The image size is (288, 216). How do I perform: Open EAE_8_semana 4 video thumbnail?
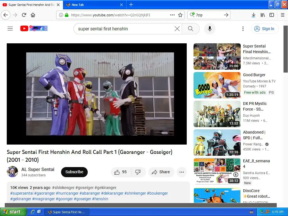[x=217, y=171]
